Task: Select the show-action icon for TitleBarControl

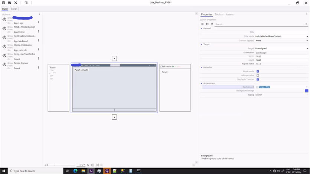Action: click(4, 29)
